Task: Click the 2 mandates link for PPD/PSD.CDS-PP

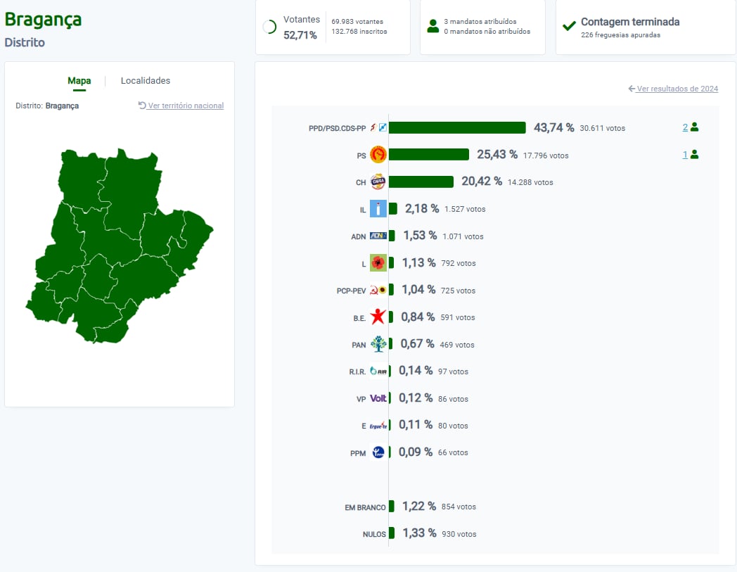Action: click(x=685, y=127)
